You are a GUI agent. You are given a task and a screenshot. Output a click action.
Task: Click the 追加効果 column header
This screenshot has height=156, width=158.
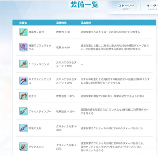click(x=86, y=23)
